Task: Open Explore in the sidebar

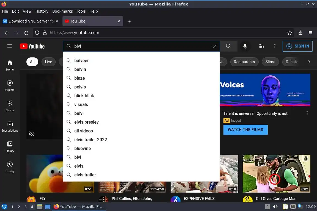Action: 10,86
